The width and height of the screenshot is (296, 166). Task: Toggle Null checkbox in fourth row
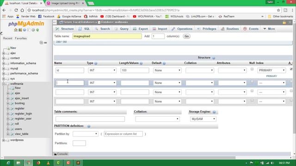[x=252, y=100]
